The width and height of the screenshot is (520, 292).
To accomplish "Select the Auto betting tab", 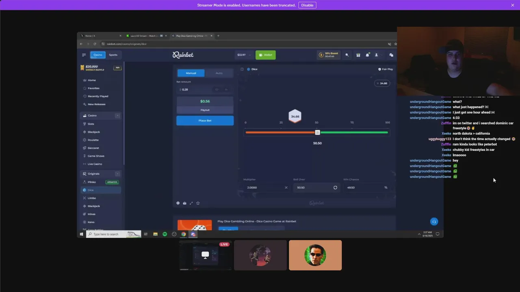I will pos(219,73).
